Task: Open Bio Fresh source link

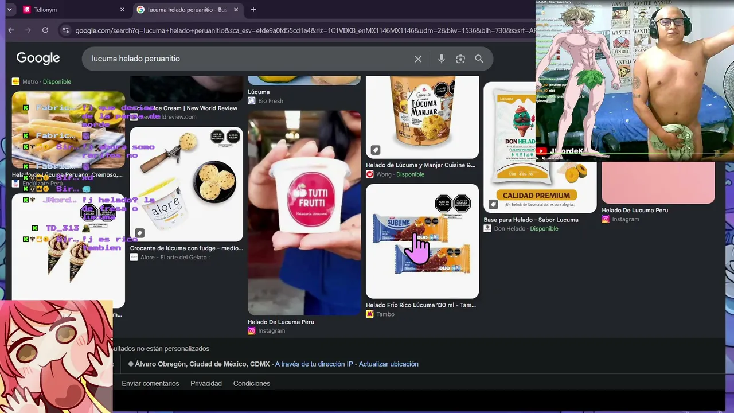Action: [x=271, y=101]
